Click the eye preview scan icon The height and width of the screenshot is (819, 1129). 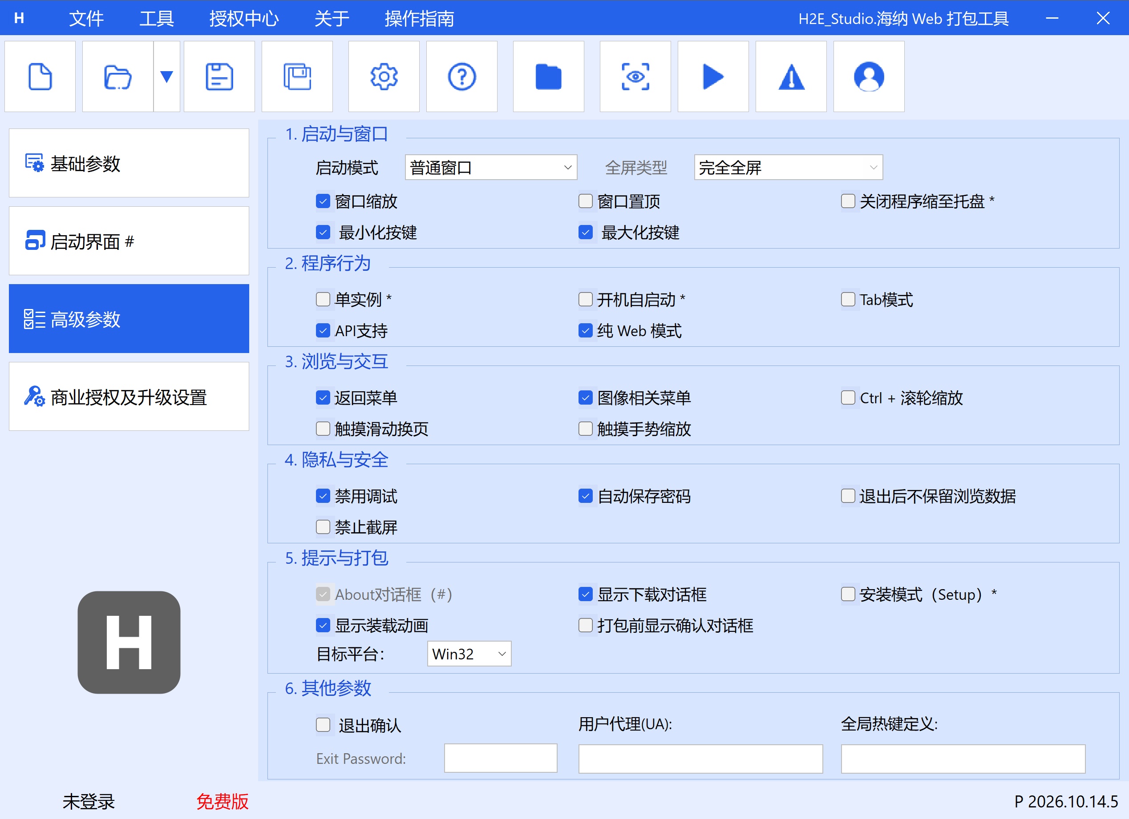click(635, 76)
